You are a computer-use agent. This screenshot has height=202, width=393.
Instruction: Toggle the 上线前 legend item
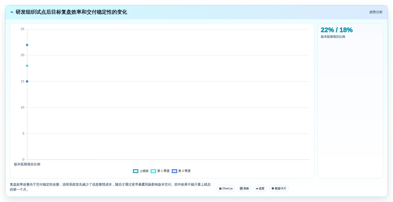click(x=141, y=171)
